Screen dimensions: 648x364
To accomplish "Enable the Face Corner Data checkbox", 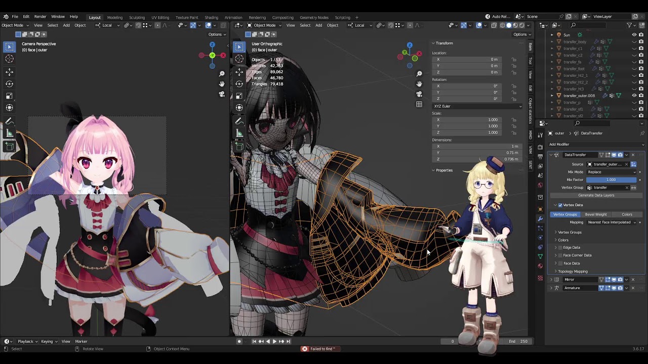I will (x=560, y=255).
